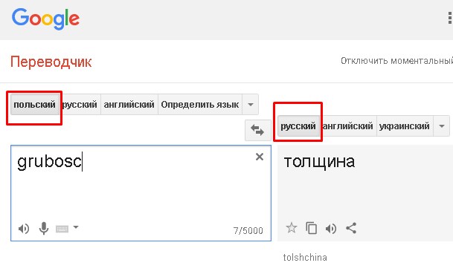Activate microphone voice input

point(44,229)
